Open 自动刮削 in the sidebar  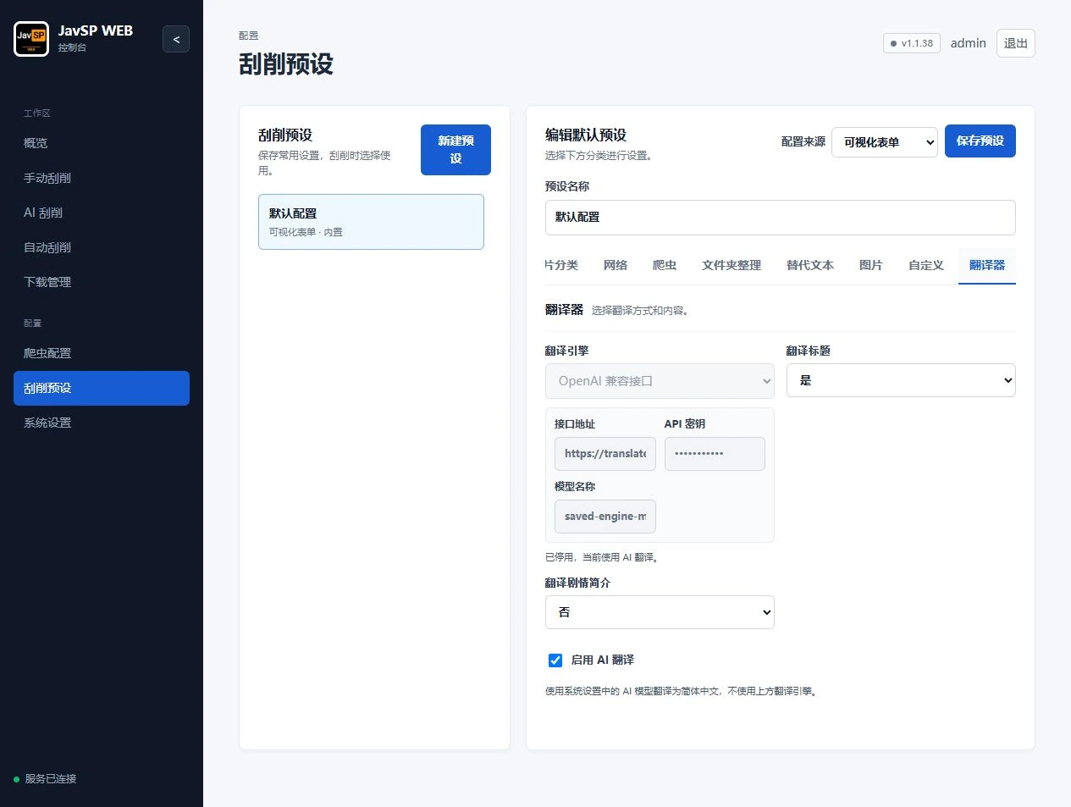click(102, 247)
